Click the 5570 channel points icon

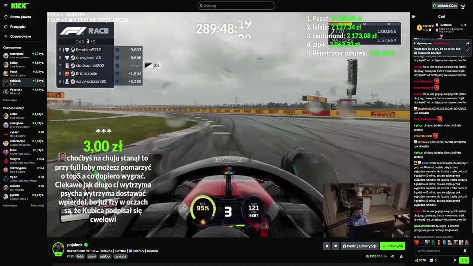(x=421, y=260)
